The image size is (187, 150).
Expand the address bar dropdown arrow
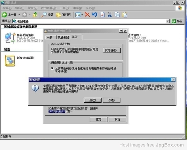click(168, 21)
